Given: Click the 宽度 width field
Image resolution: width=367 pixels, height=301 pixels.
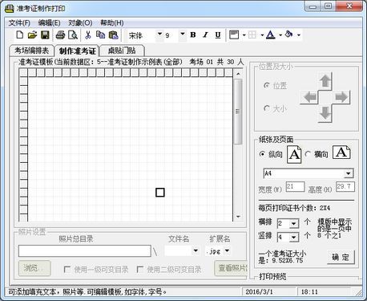Looking at the screenshot, I should pos(295,186).
